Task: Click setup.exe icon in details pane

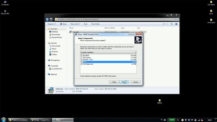Action: [51, 90]
